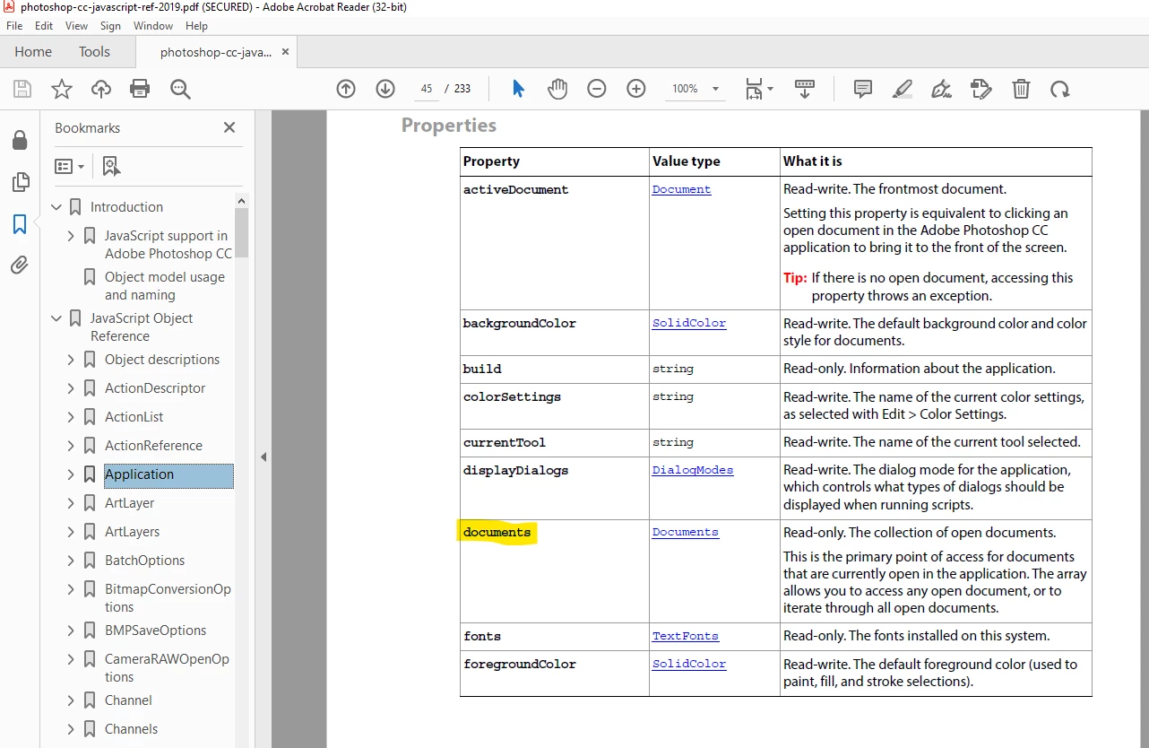
Task: Click the page number input field
Action: 427,89
